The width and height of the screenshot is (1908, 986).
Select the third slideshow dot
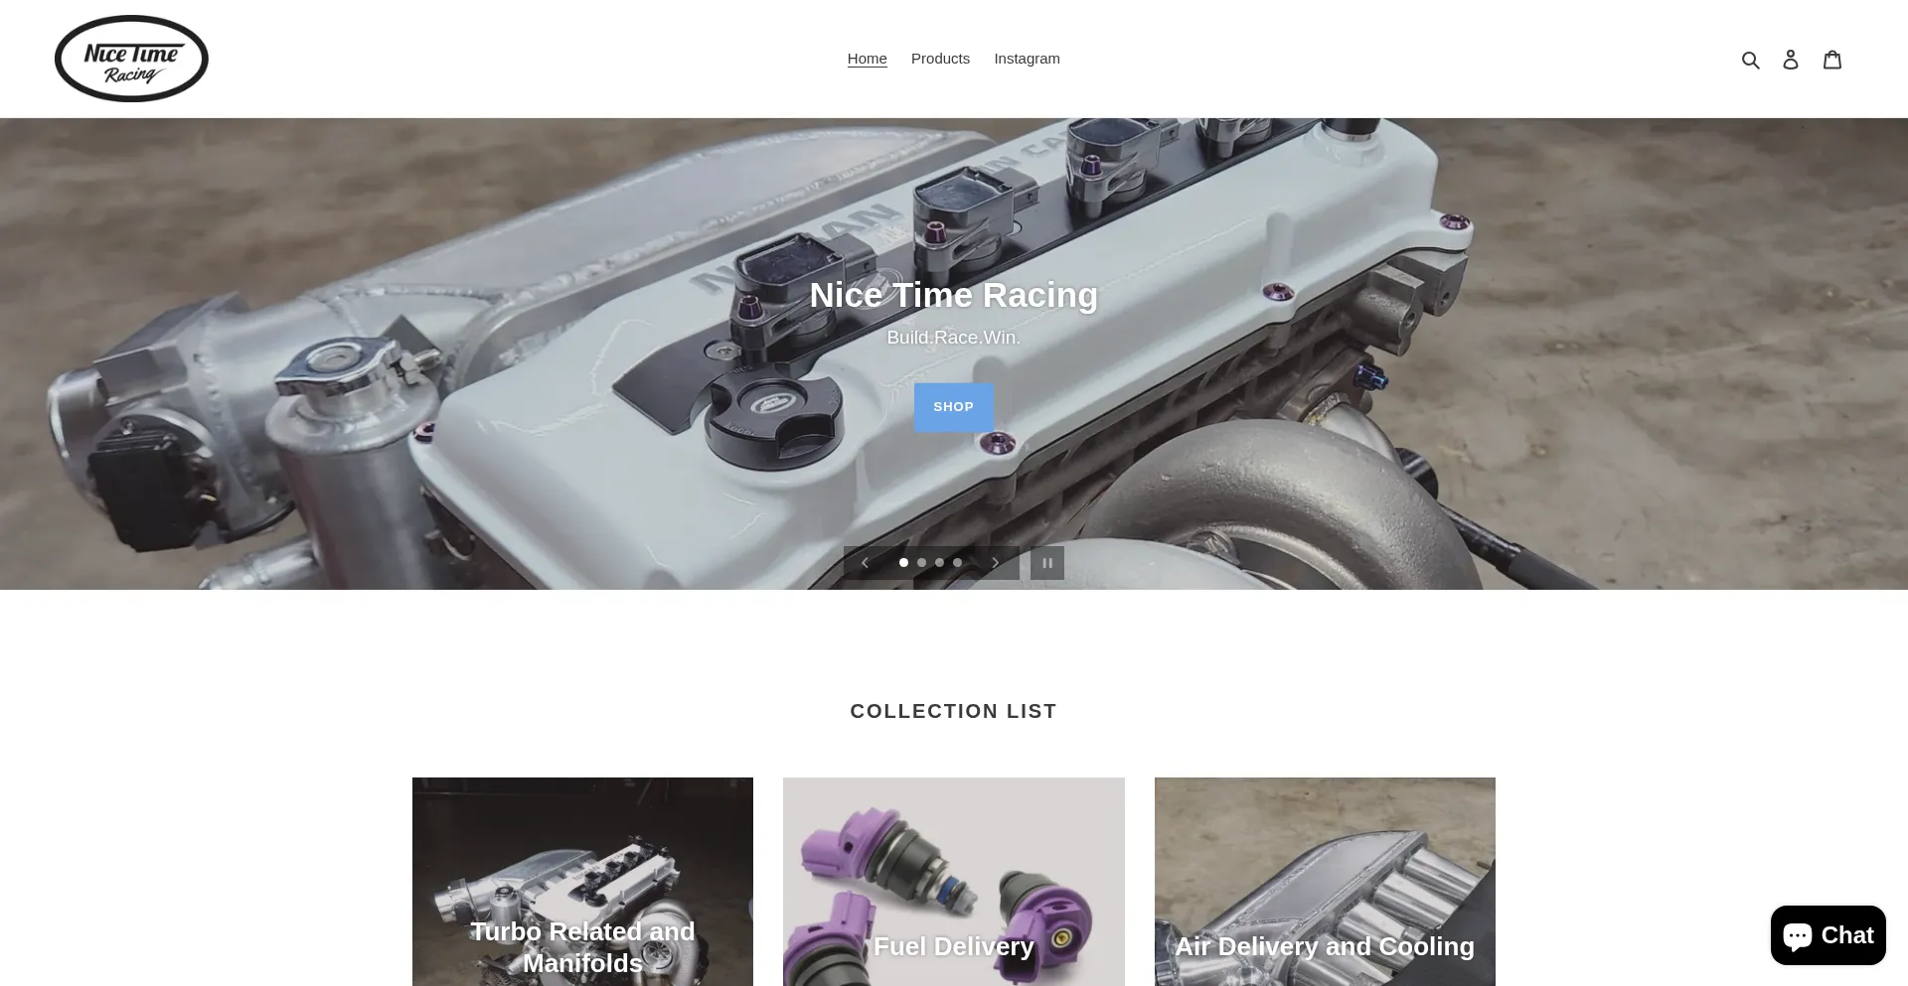(x=939, y=562)
